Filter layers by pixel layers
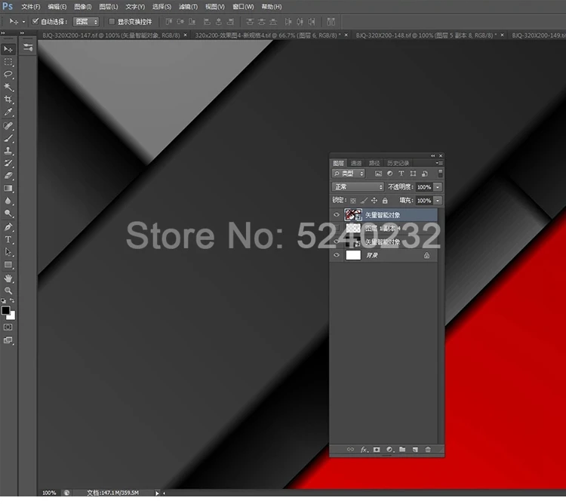The image size is (566, 504). click(x=378, y=174)
